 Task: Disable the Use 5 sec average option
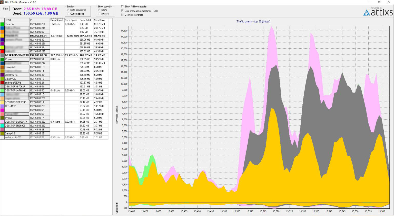tap(122, 15)
